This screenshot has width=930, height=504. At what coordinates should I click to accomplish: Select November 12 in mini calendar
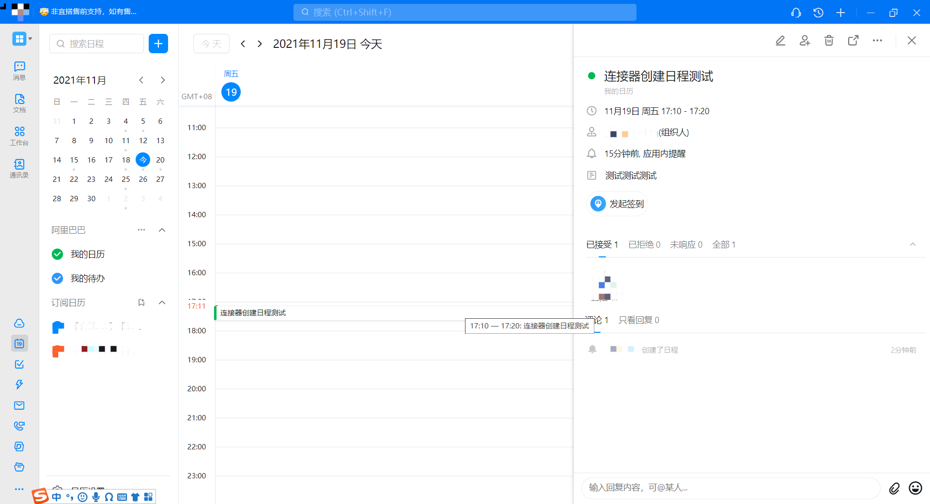pos(143,141)
